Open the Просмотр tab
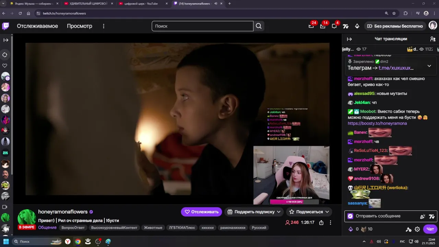The height and width of the screenshot is (247, 439). (x=80, y=26)
